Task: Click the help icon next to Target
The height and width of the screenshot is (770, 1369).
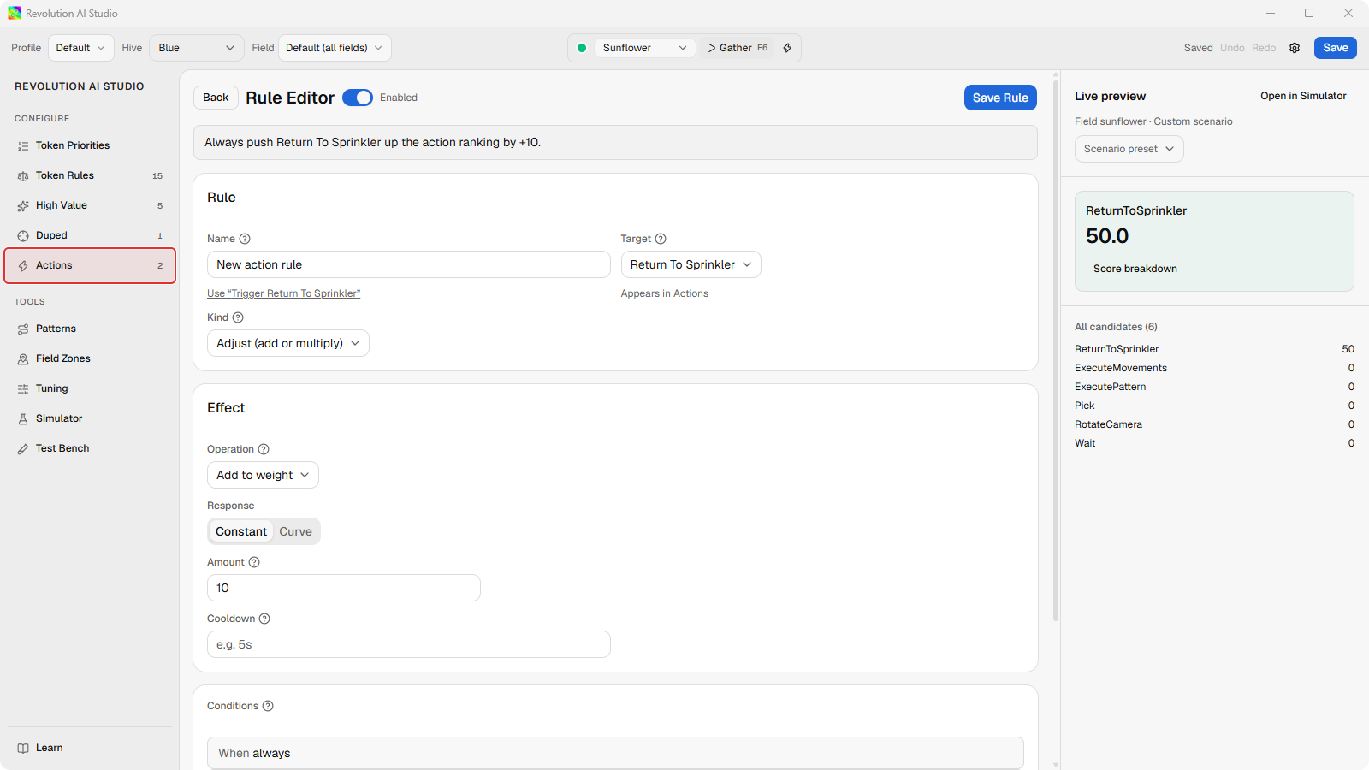Action: click(x=661, y=239)
